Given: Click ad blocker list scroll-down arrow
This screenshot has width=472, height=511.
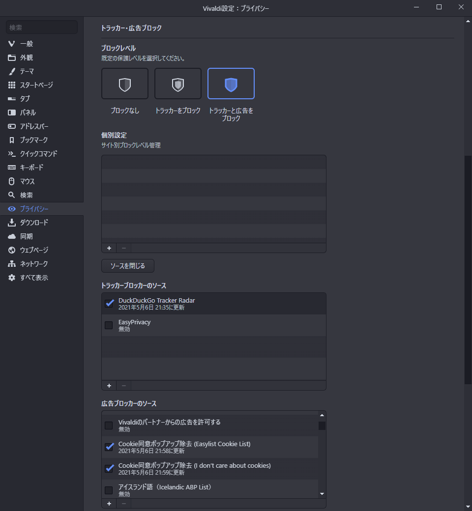Looking at the screenshot, I should click(x=322, y=494).
